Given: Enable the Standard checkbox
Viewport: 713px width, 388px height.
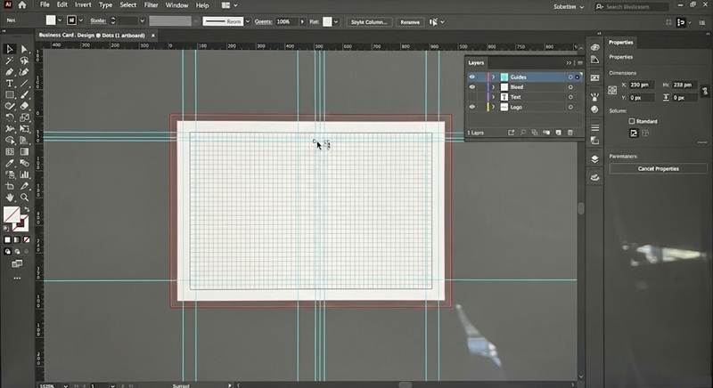Looking at the screenshot, I should coord(632,121).
